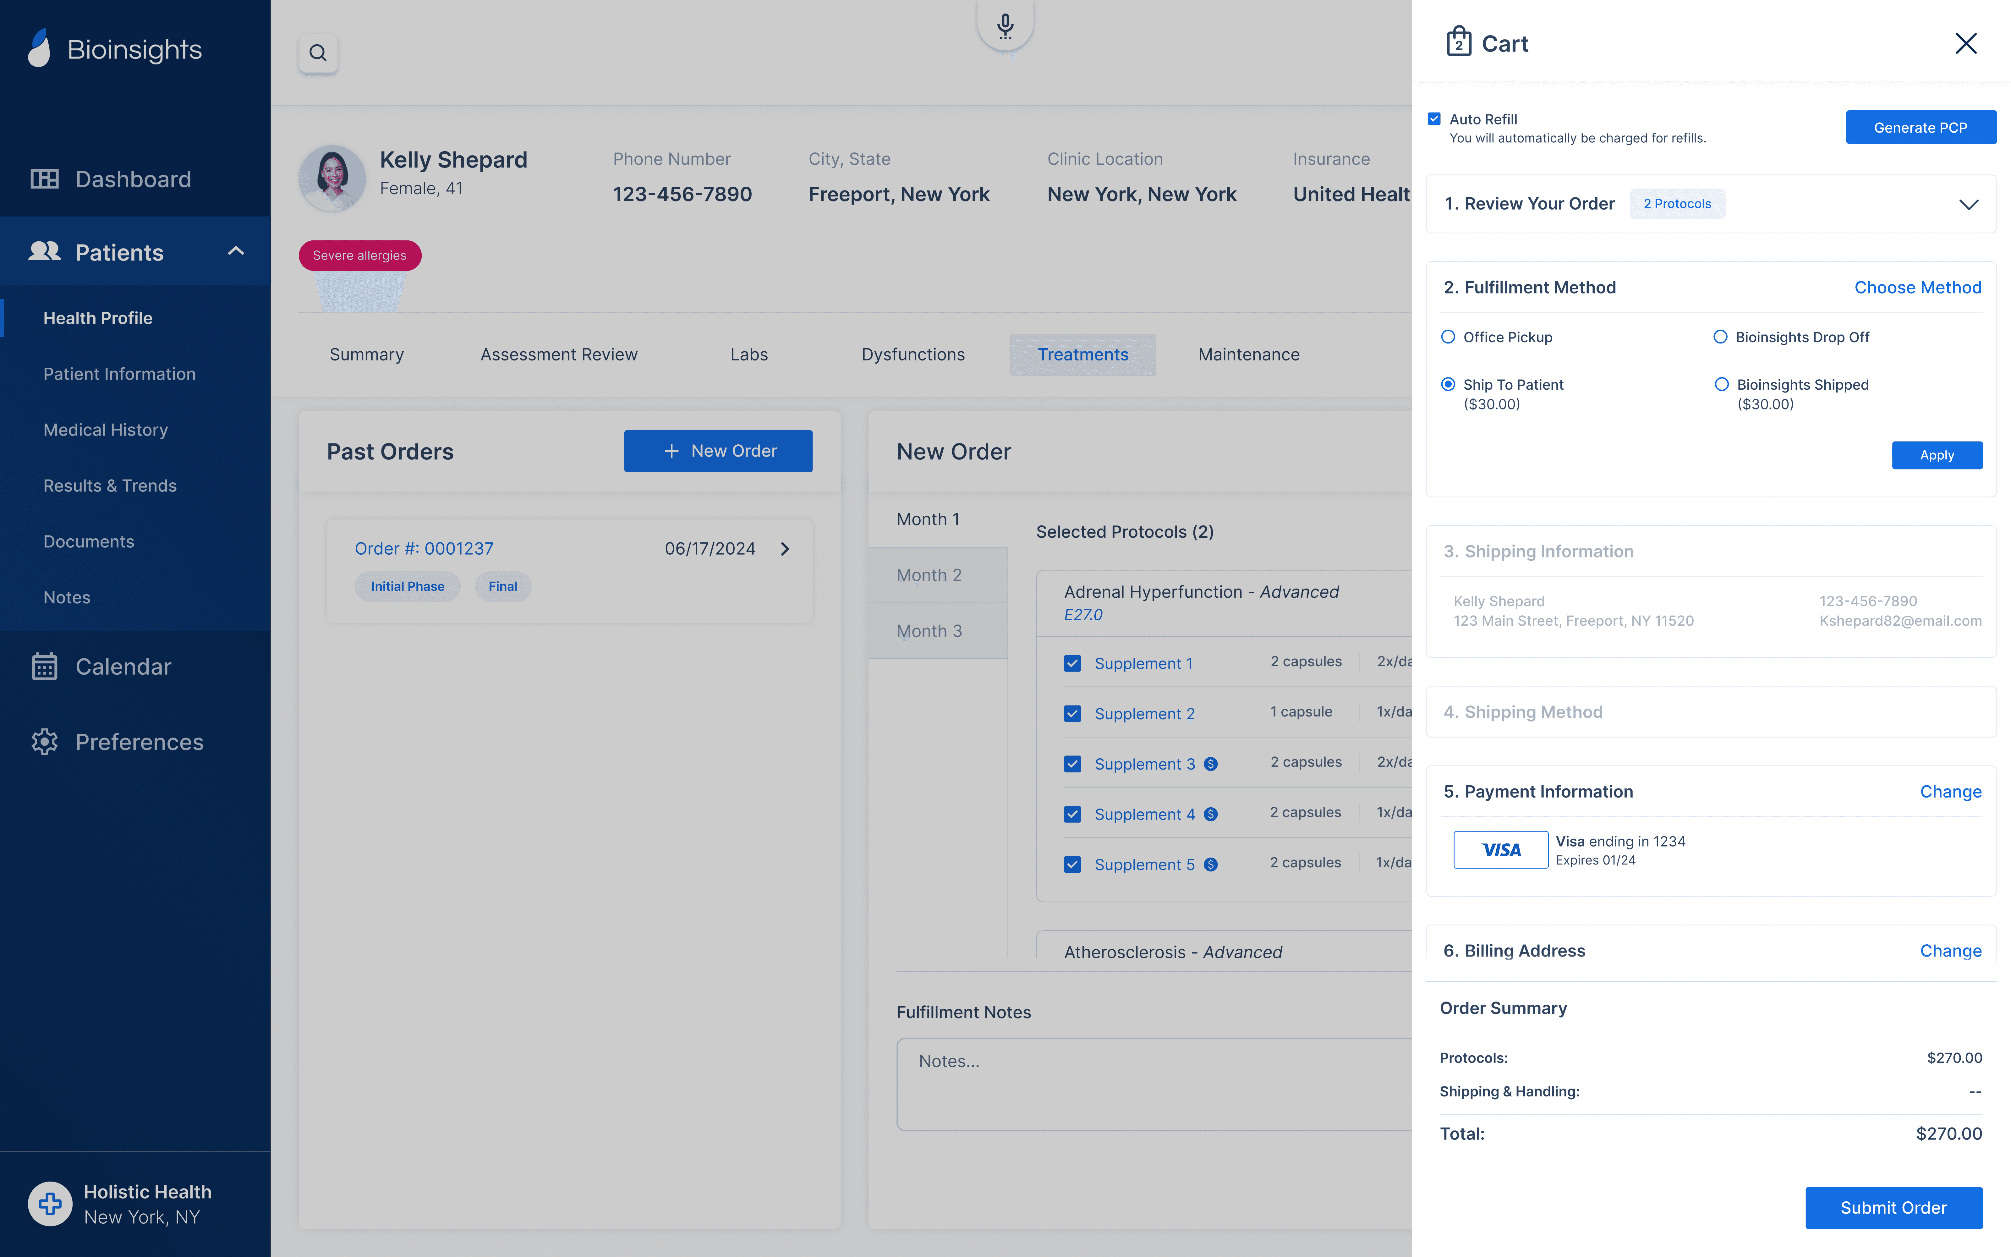Click the New Order button

[x=718, y=452]
